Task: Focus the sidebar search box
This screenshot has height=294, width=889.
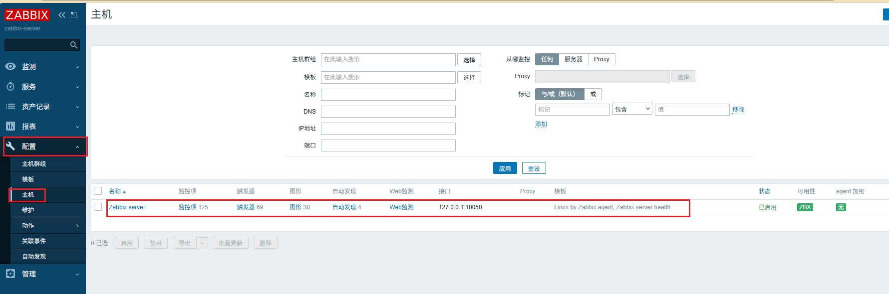Action: pos(42,45)
